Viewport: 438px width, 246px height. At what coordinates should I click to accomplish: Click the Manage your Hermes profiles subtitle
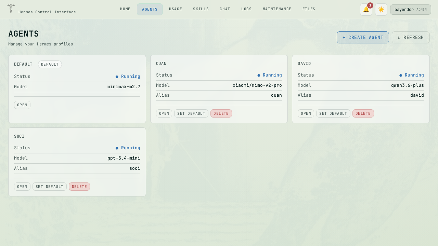coord(40,44)
